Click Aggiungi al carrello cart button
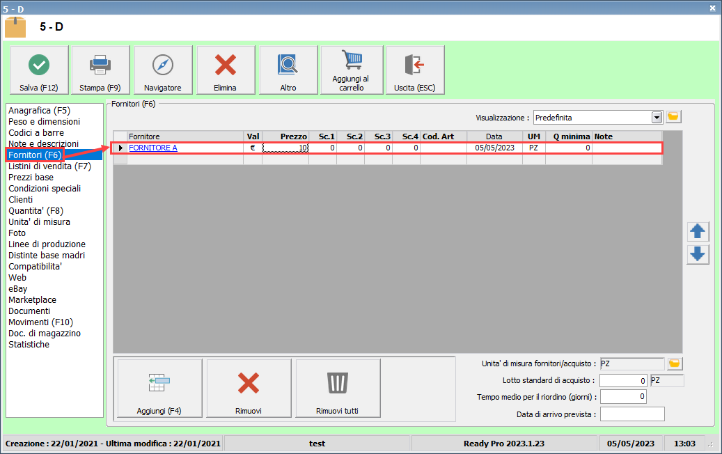Image resolution: width=722 pixels, height=454 pixels. 352,70
